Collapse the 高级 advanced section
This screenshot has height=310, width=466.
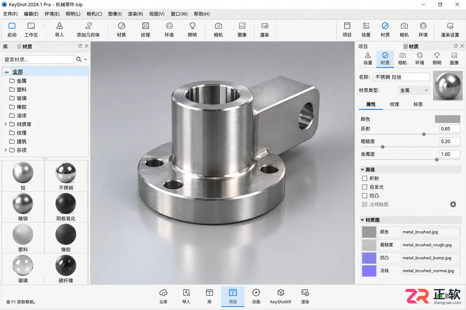[362, 170]
